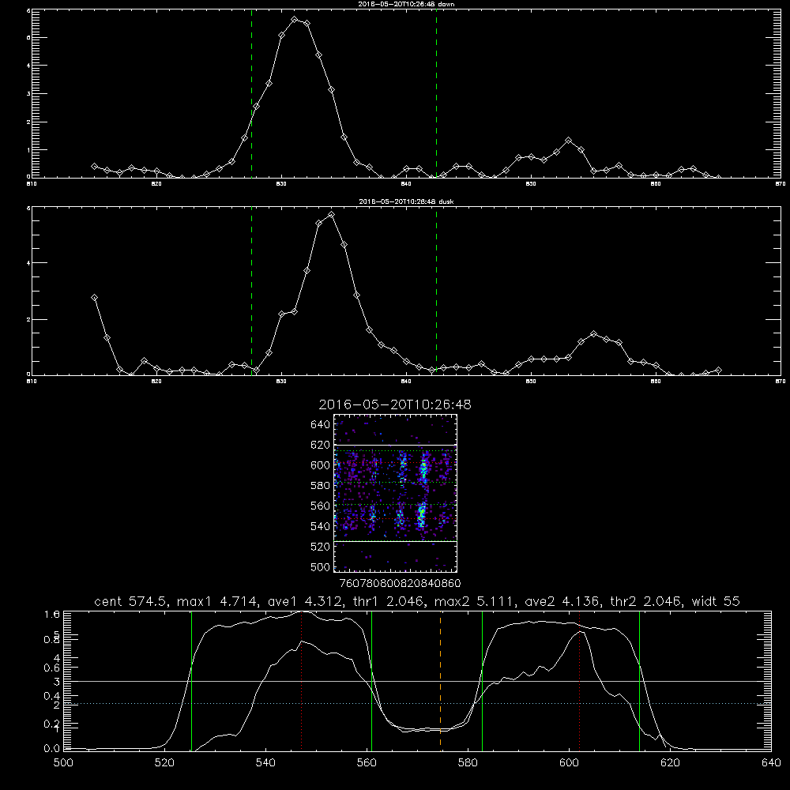Click the highest diamond data point of the dusk curve
This screenshot has width=790, height=790.
331,215
